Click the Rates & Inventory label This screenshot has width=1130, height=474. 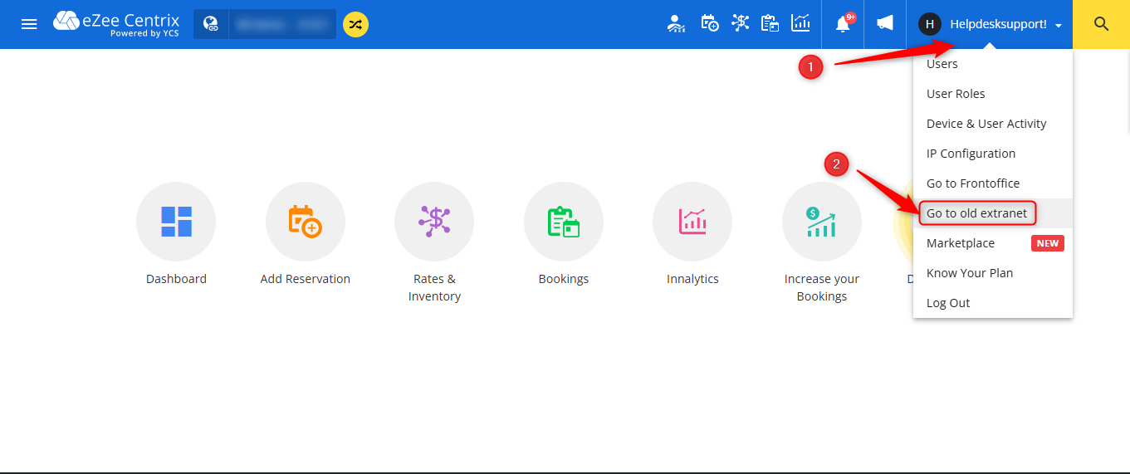434,287
